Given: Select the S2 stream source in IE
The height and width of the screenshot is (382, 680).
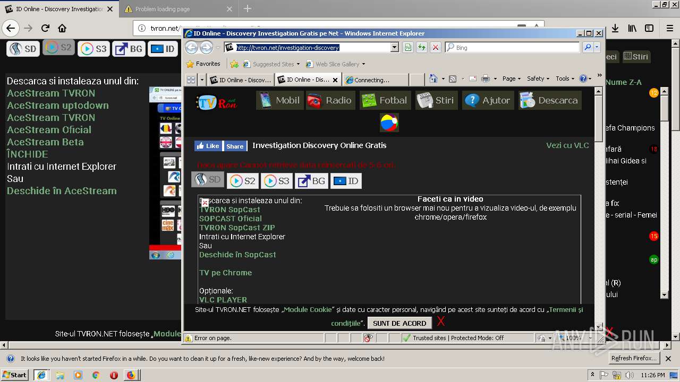Looking at the screenshot, I should (243, 181).
